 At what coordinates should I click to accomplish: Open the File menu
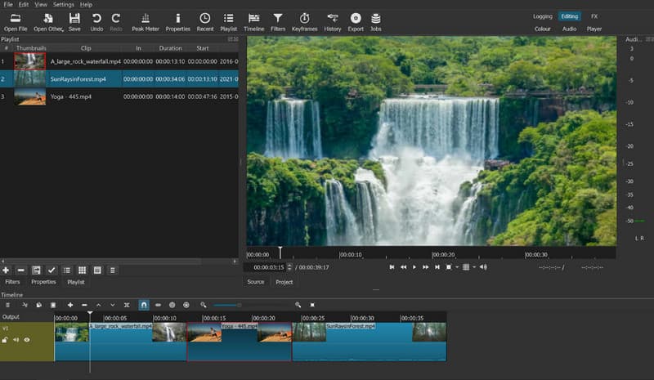tap(8, 5)
